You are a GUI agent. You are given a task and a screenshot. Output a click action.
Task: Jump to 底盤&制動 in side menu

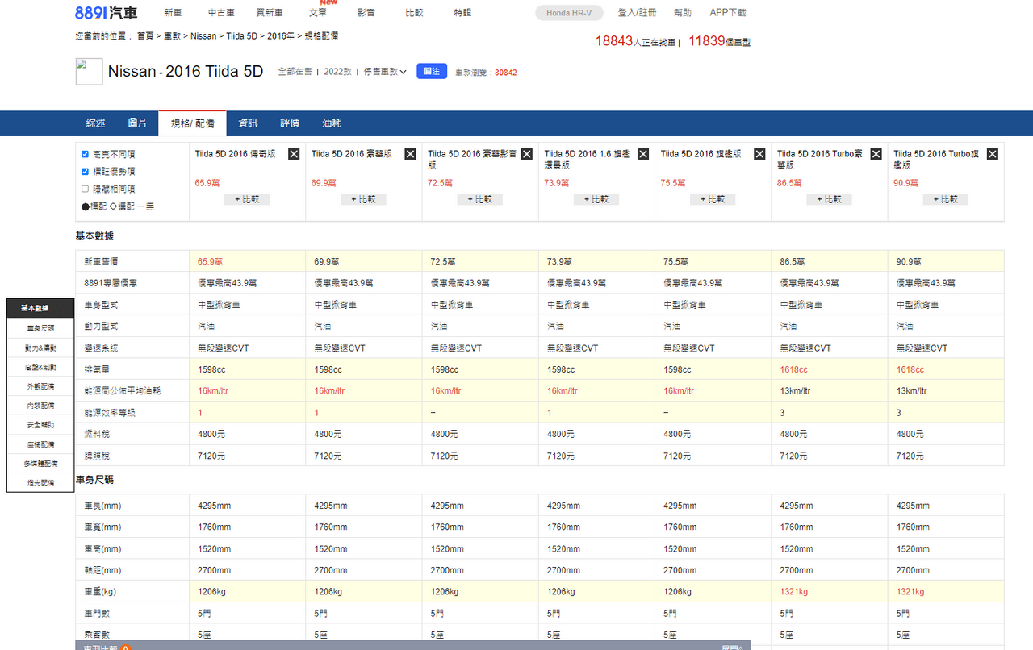pos(40,367)
